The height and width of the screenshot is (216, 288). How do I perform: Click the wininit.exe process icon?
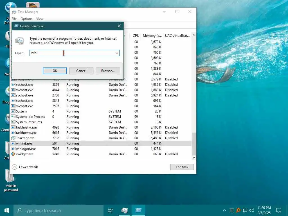(x=13, y=143)
